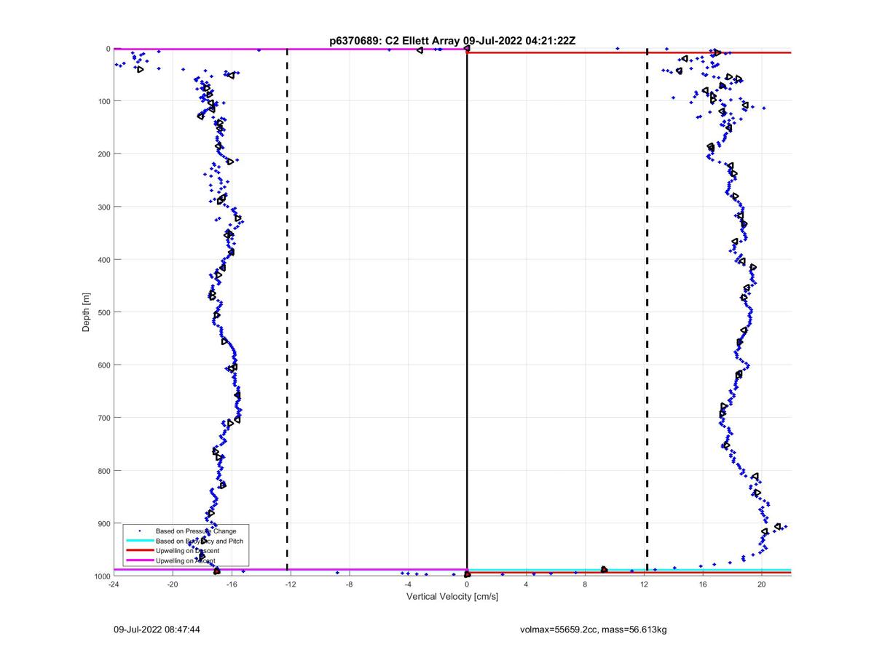Click the 1000 tick on depth axis
Image resolution: width=874 pixels, height=647 pixels.
[x=102, y=576]
